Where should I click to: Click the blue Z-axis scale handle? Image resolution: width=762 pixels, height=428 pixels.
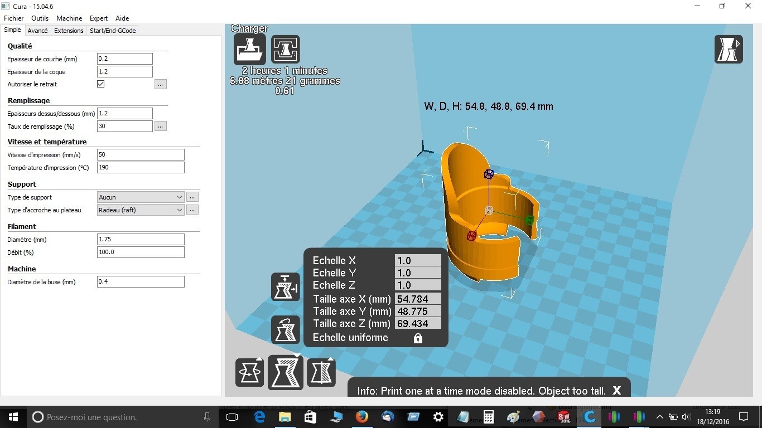tap(489, 174)
